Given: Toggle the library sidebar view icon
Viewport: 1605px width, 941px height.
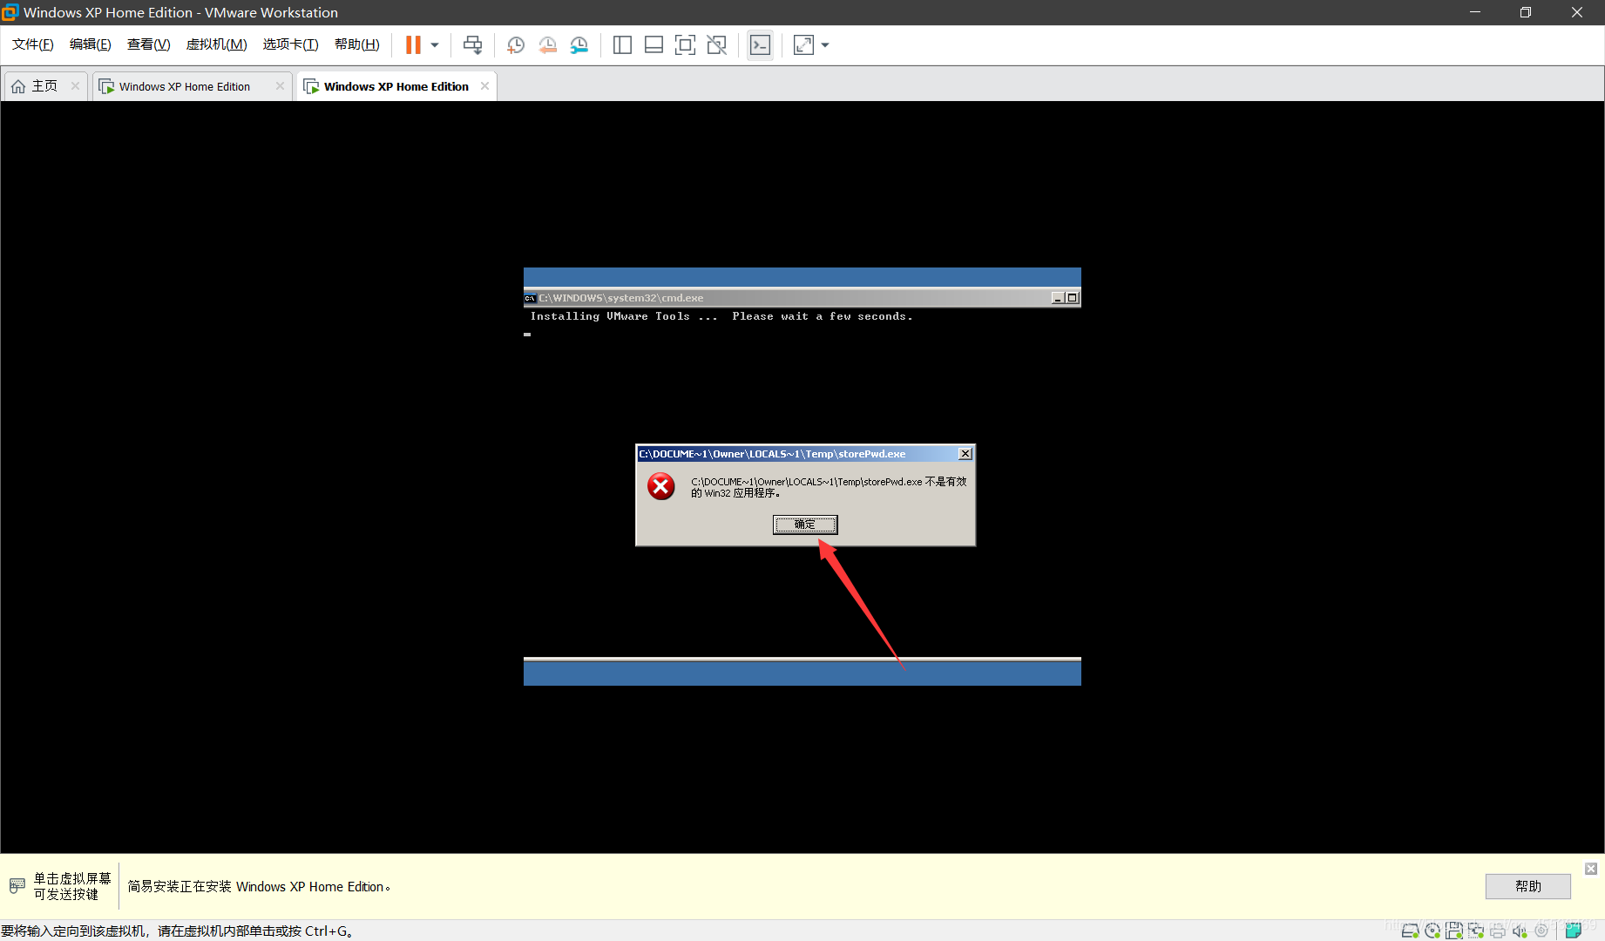Looking at the screenshot, I should pyautogui.click(x=622, y=45).
